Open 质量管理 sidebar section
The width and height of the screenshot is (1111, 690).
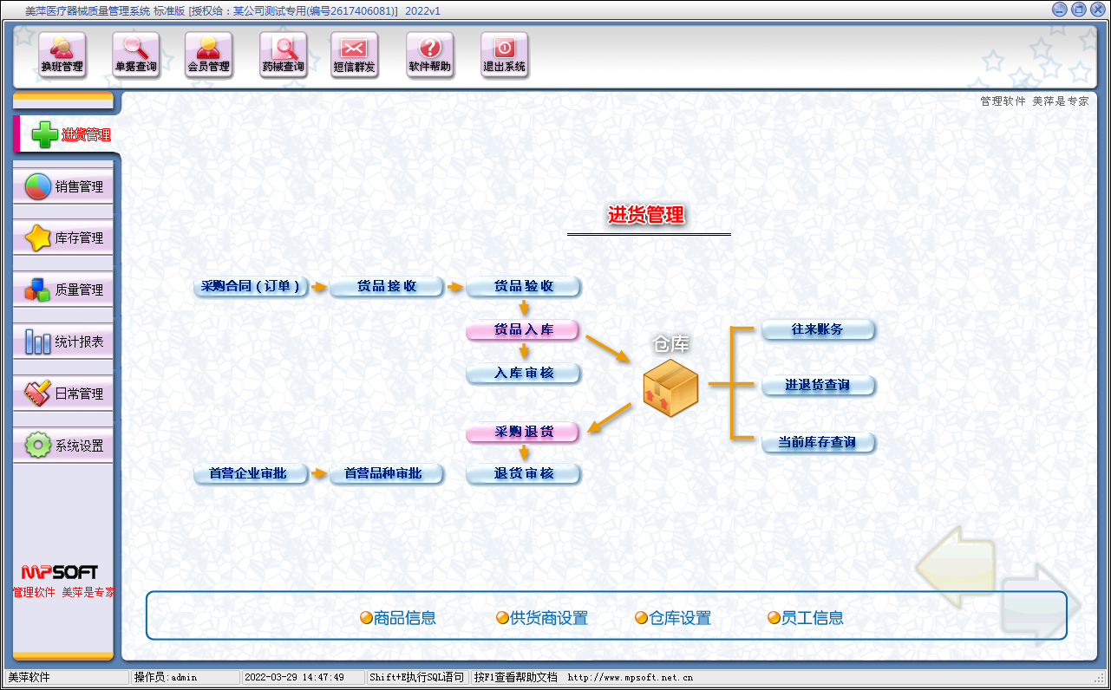click(63, 290)
